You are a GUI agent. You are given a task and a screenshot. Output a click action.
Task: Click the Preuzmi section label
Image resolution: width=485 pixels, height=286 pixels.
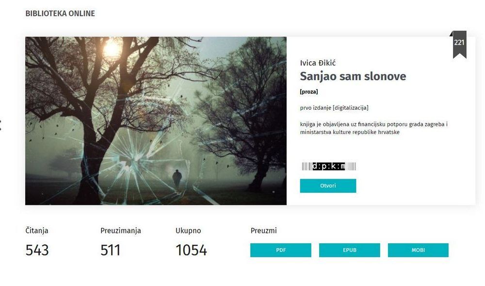click(263, 231)
